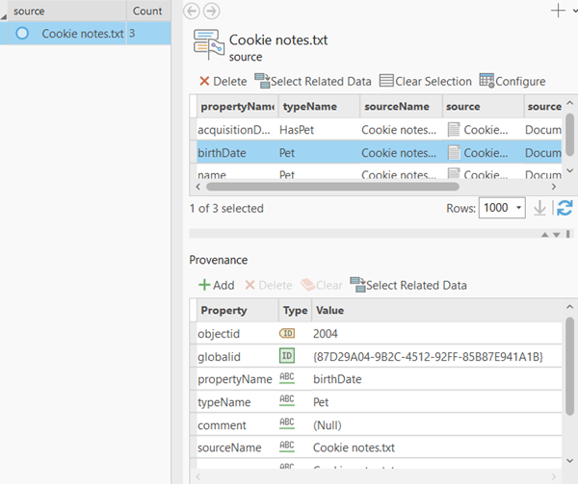Image resolution: width=578 pixels, height=484 pixels.
Task: Sort by the propertyName column header
Action: point(235,106)
